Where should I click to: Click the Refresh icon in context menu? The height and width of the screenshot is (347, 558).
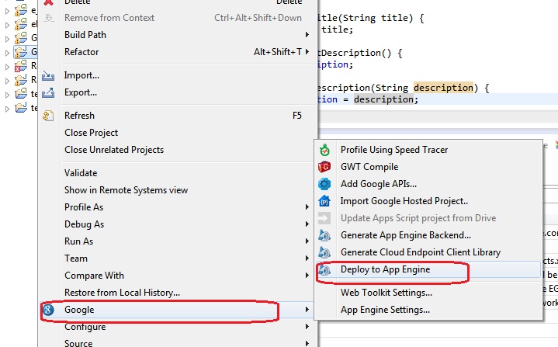(x=49, y=116)
